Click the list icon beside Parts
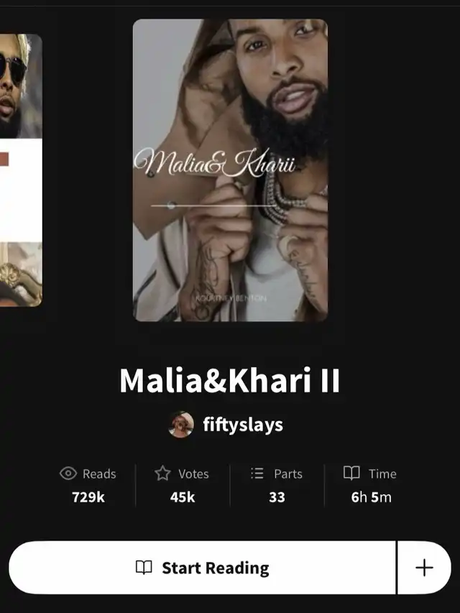Viewport: 460px width, 613px height. [x=257, y=474]
